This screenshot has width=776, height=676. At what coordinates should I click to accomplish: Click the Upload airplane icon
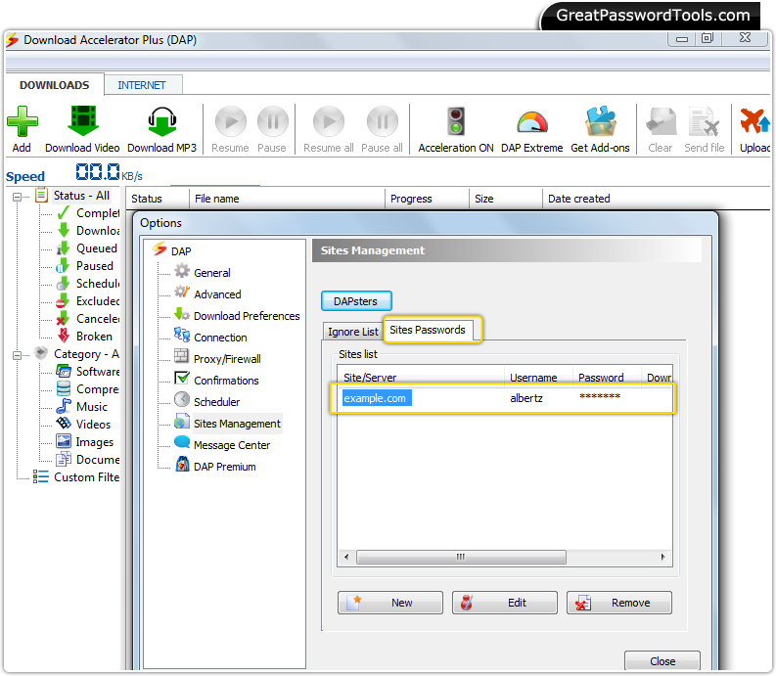(755, 121)
